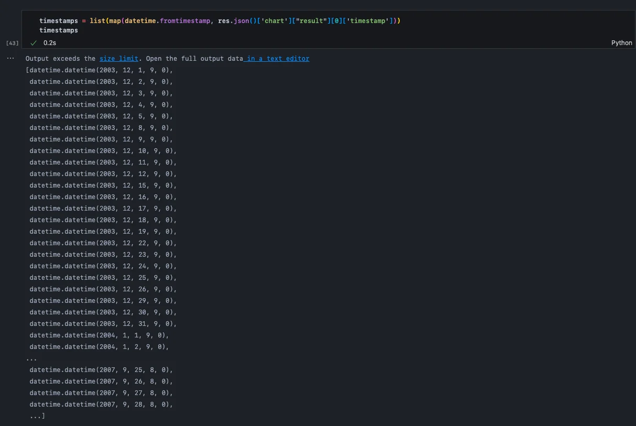Screen dimensions: 636x426
Task: Click output line datetime(2007, 9, 28, 8, 0)
Action: tap(101, 405)
